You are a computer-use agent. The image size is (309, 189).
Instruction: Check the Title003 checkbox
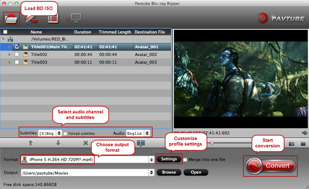point(17,62)
